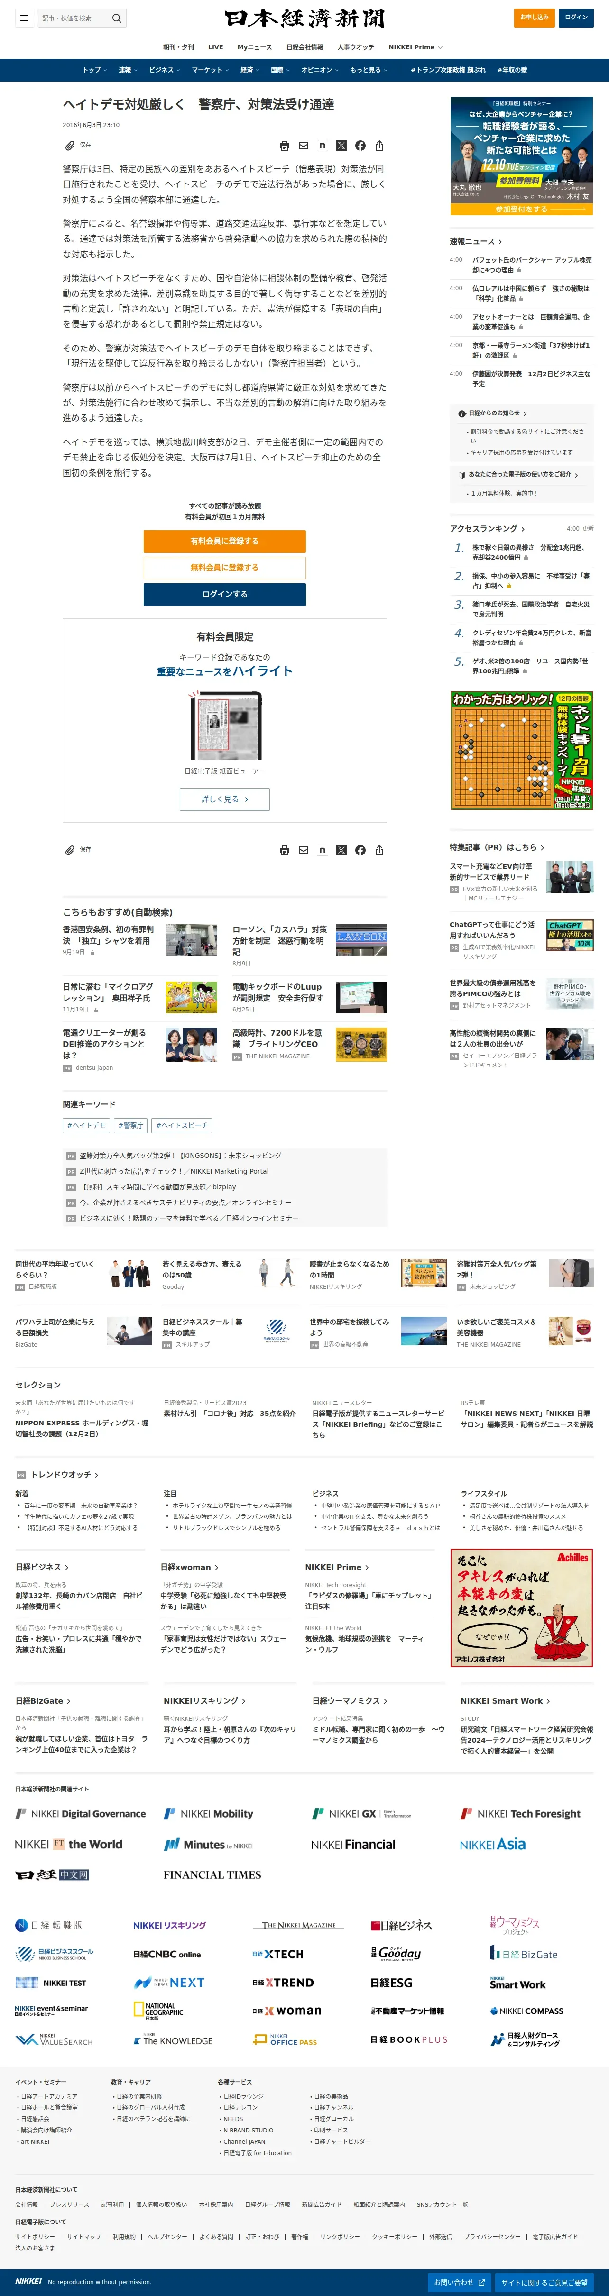The height and width of the screenshot is (2296, 609).
Task: Open #警察庁 keyword tag
Action: 131,1126
